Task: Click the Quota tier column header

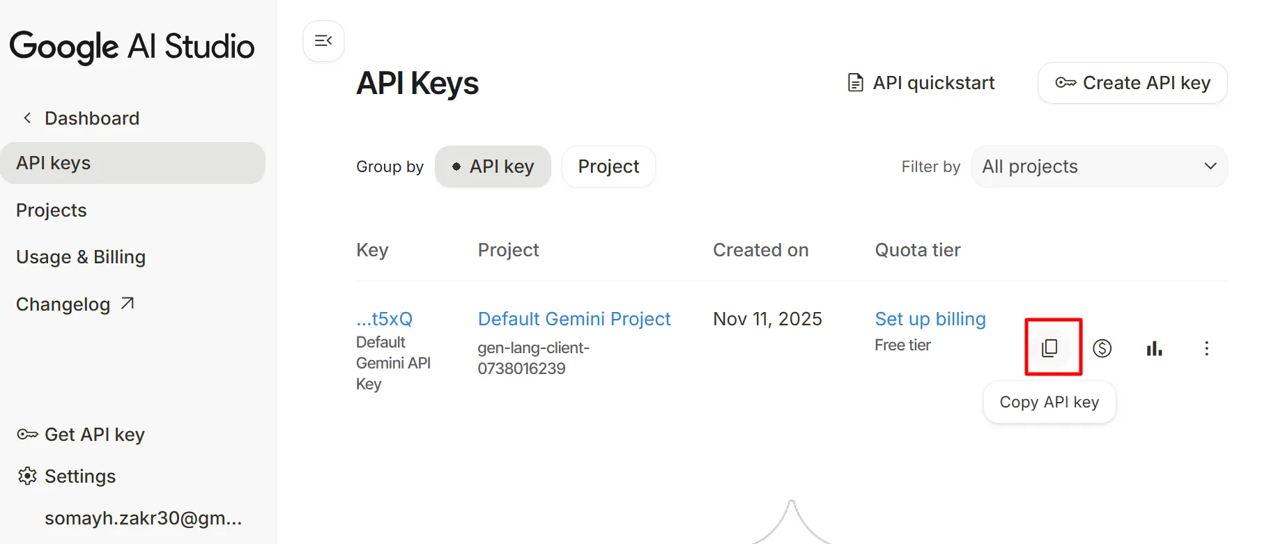Action: [x=918, y=250]
